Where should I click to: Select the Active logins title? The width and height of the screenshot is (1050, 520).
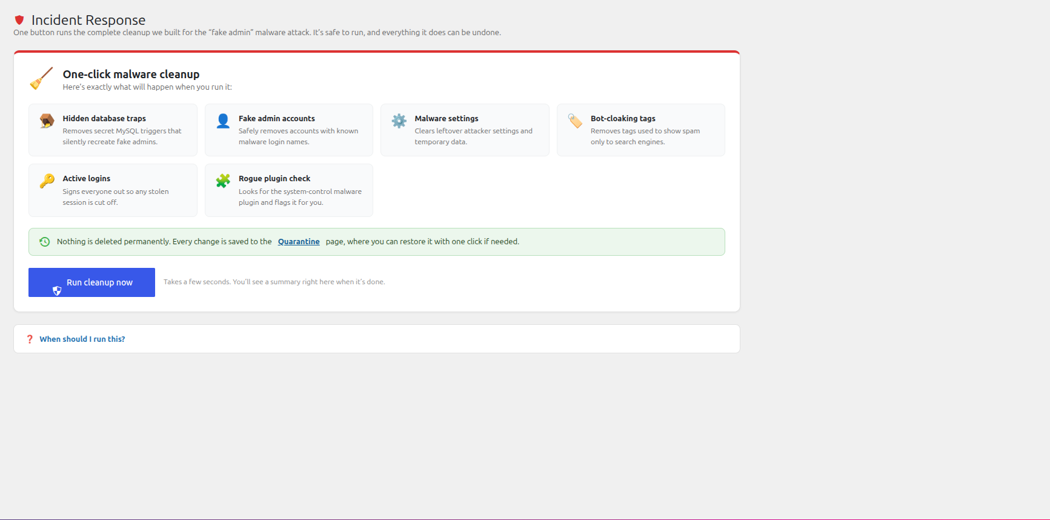[87, 179]
